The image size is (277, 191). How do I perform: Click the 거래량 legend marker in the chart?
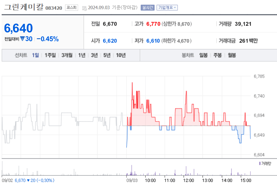click(x=260, y=163)
